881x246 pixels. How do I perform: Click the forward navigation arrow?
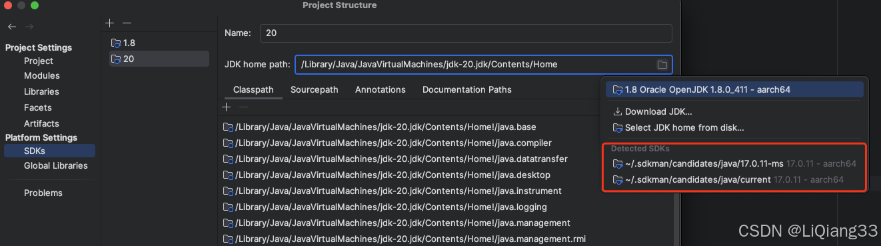click(x=29, y=27)
